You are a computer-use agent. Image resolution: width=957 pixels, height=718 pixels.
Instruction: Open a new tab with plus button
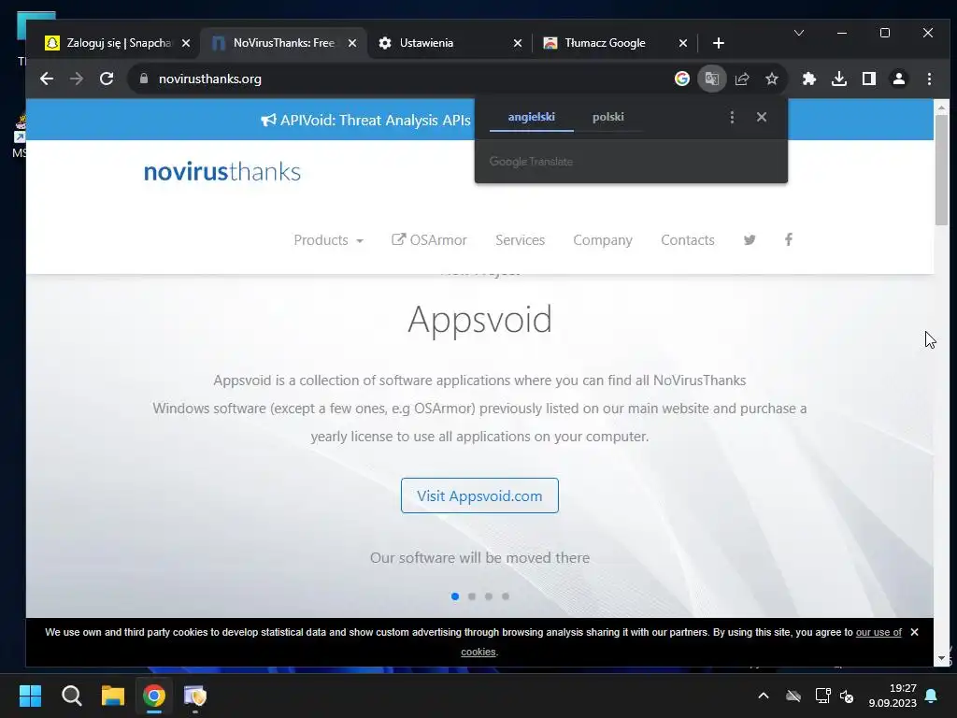(x=719, y=43)
